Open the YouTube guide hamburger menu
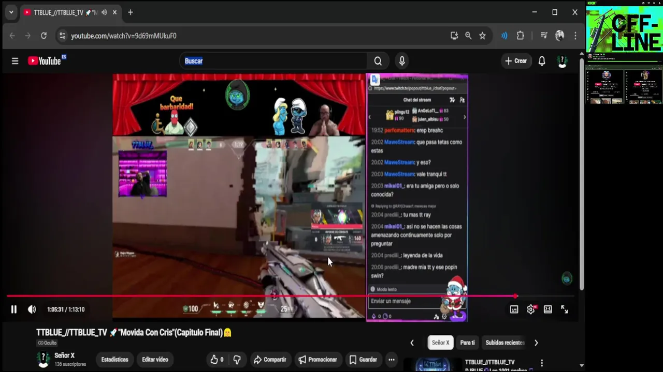663x372 pixels. 15,61
